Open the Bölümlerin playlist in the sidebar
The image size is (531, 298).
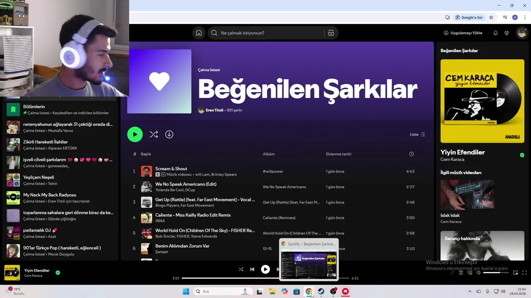[x=60, y=110]
